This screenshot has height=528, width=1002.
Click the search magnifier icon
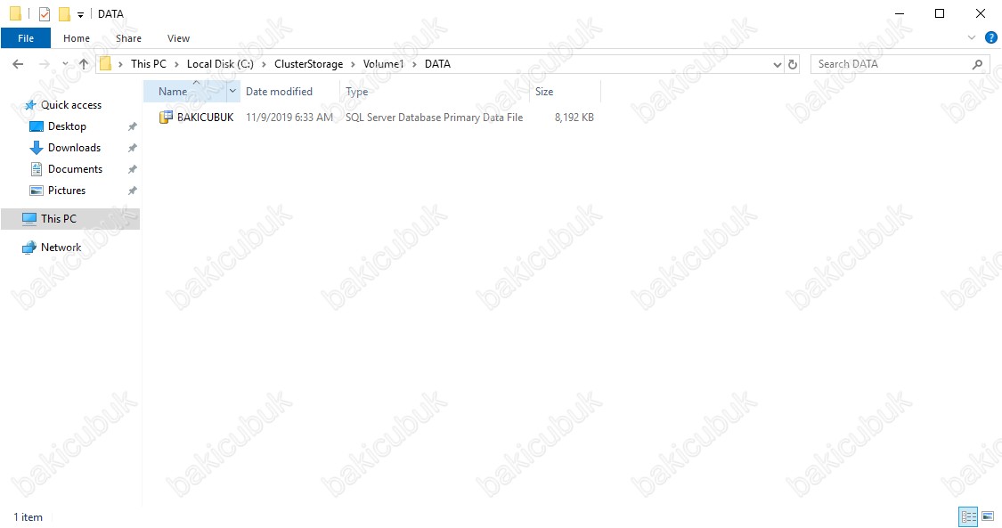coord(977,64)
